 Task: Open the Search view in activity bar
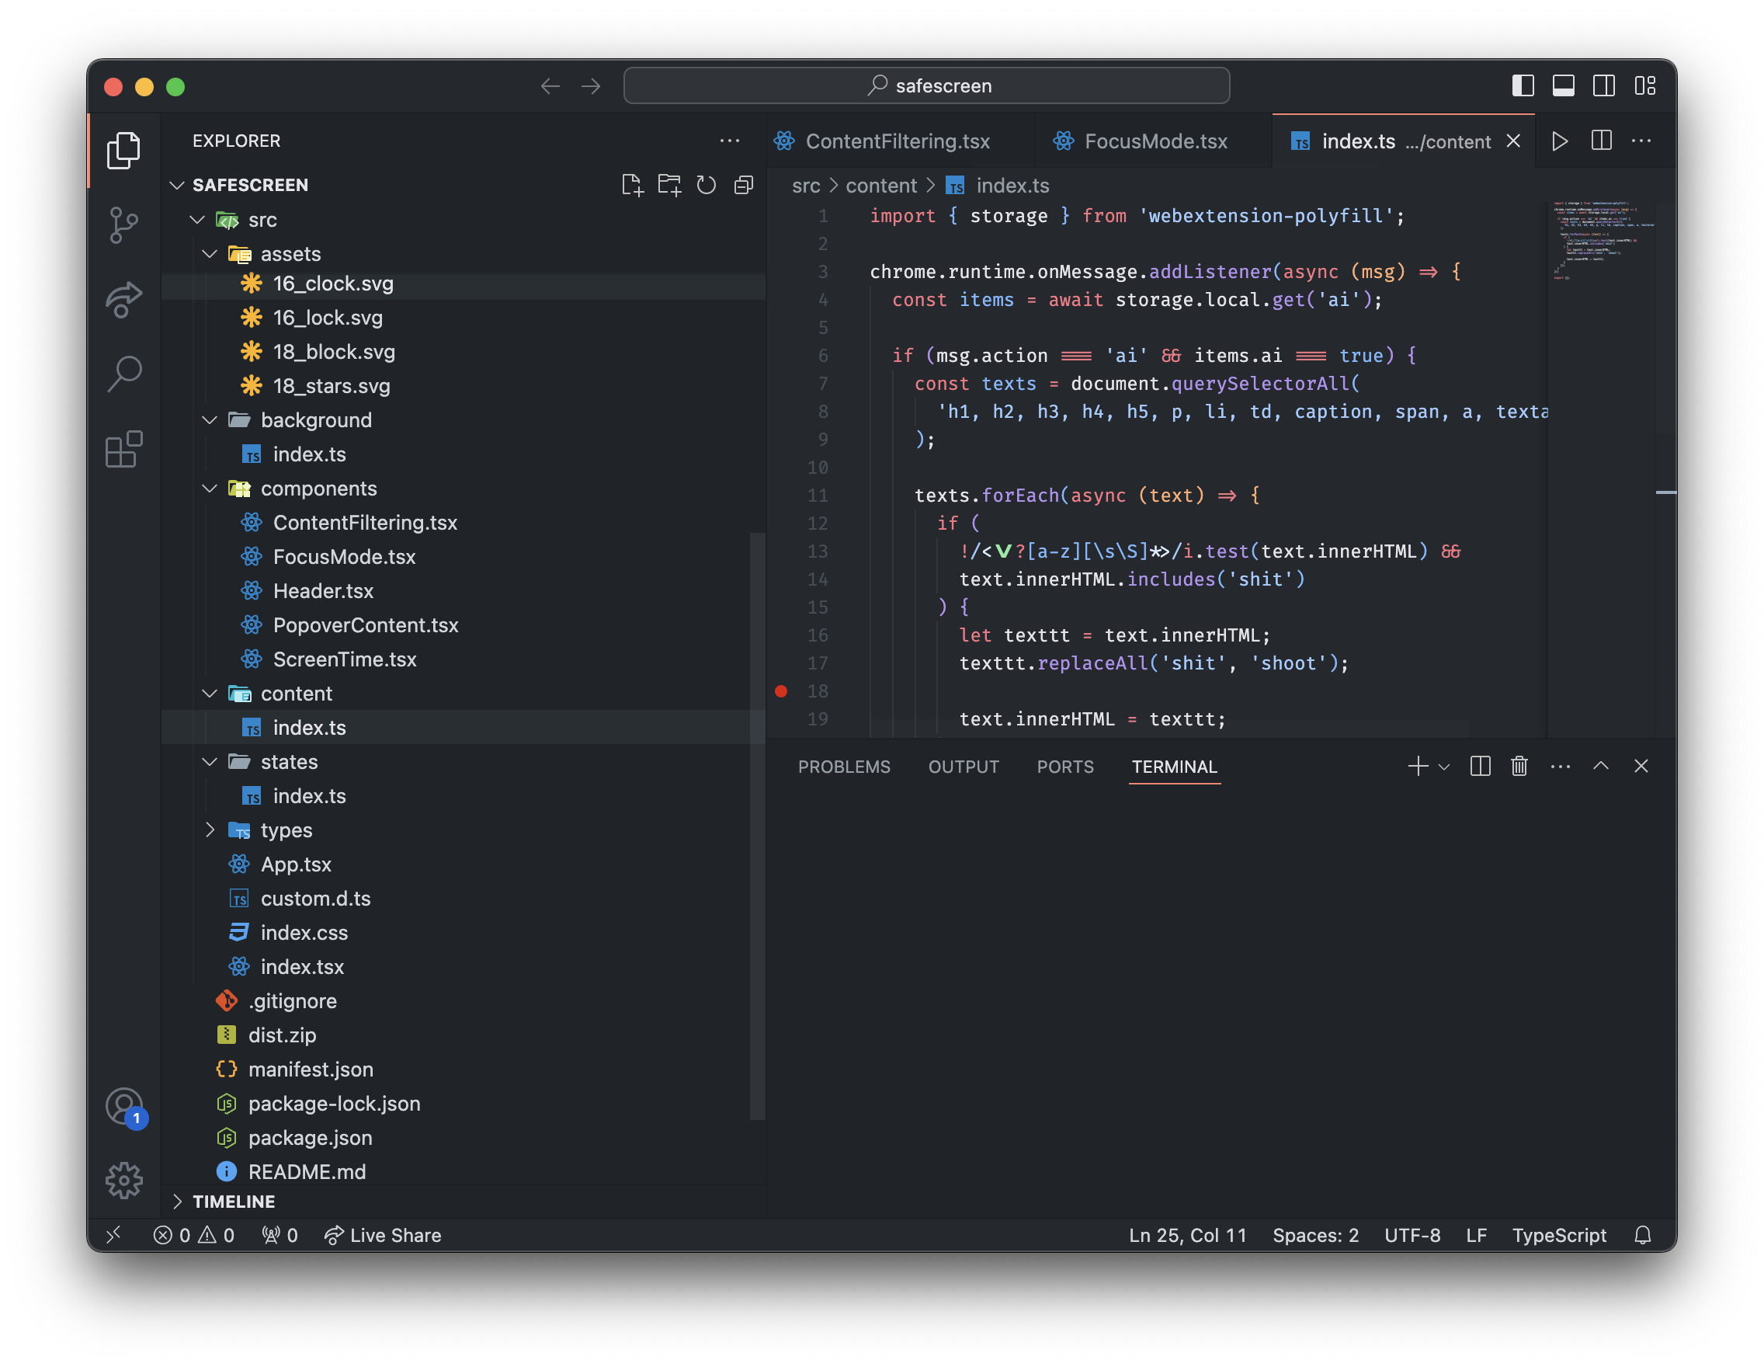click(x=123, y=374)
